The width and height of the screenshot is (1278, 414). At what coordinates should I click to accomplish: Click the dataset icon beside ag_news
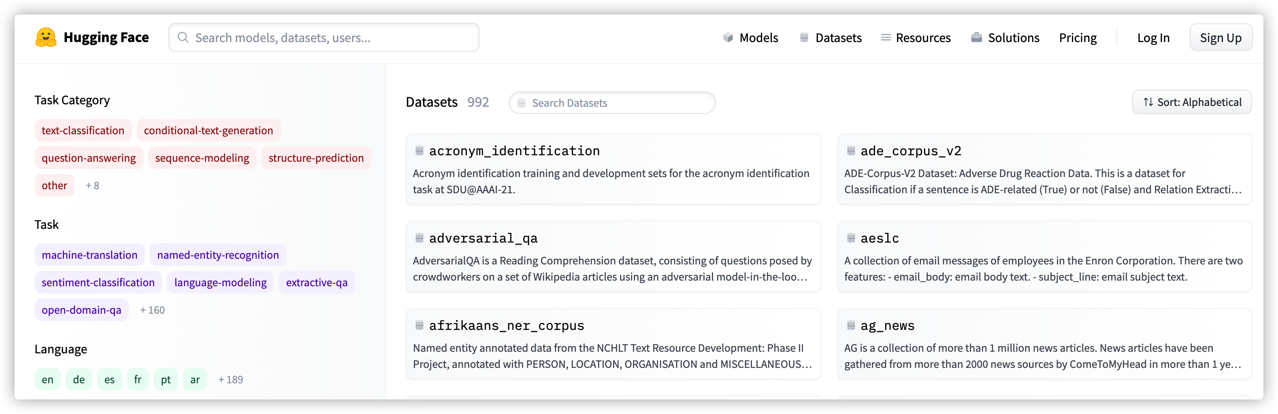click(x=851, y=325)
